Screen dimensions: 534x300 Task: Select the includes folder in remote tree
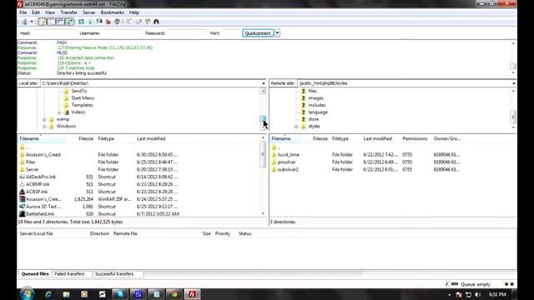(x=317, y=106)
